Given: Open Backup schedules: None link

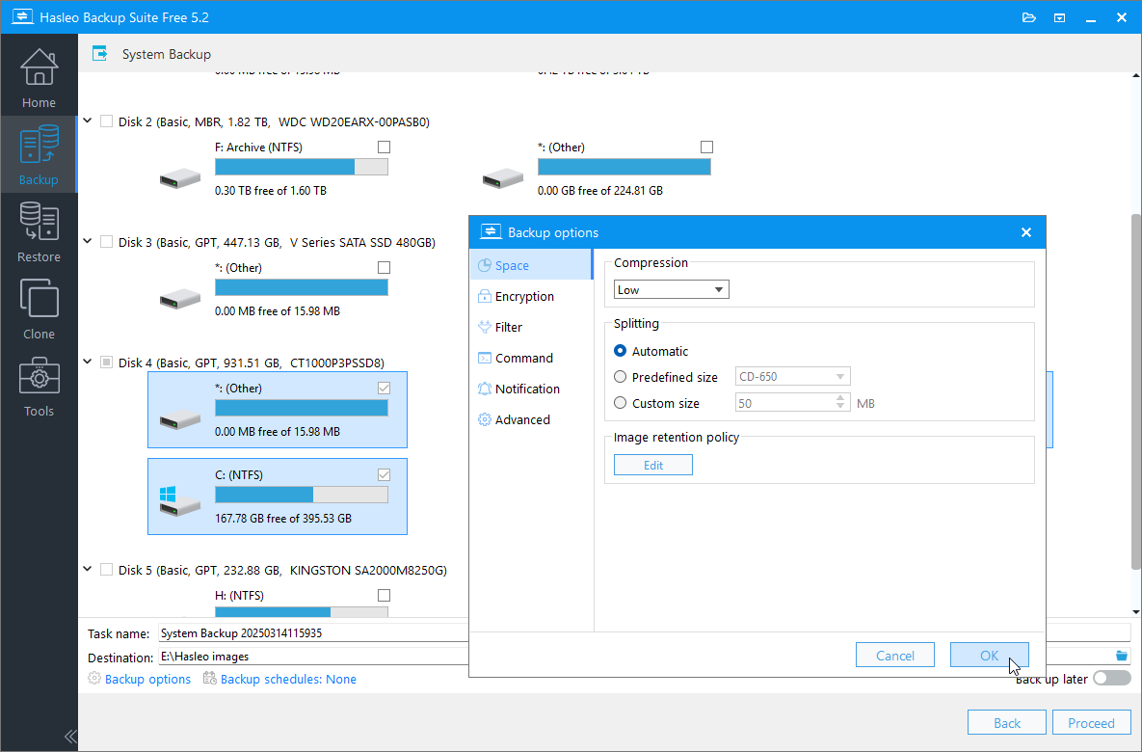Looking at the screenshot, I should point(288,679).
